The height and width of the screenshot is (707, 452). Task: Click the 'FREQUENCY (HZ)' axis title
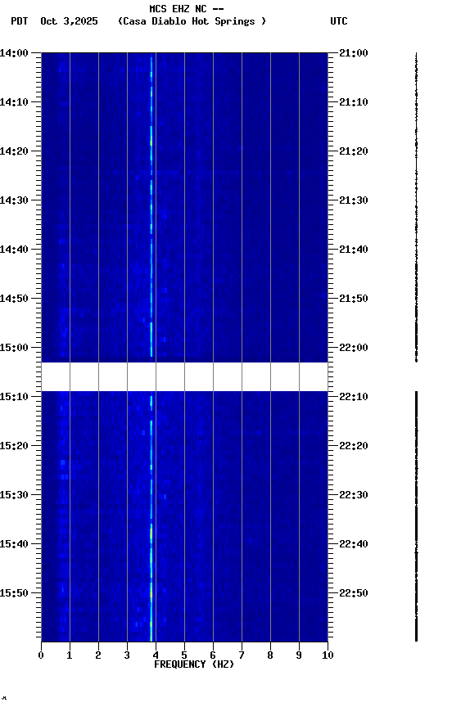(x=194, y=664)
